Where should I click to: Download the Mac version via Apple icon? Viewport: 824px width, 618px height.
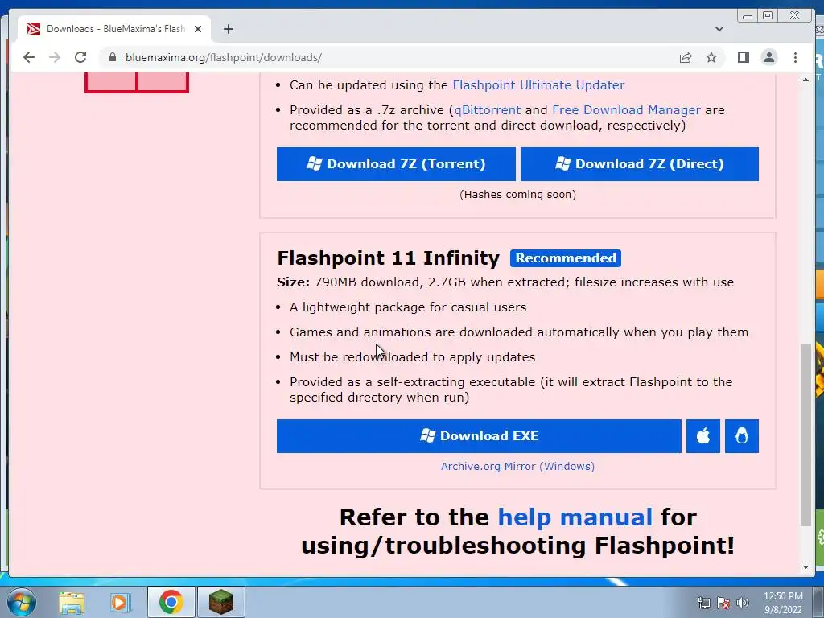702,435
